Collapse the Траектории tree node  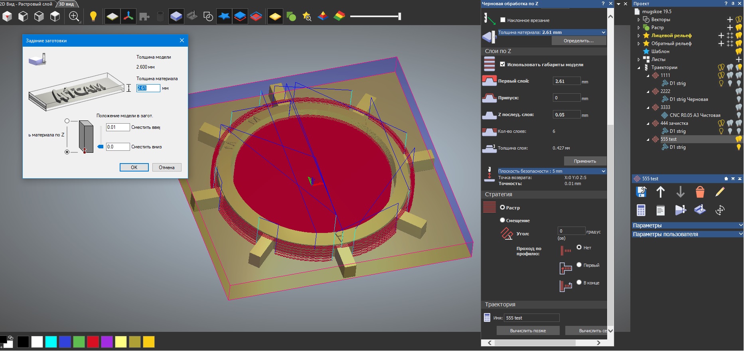click(x=639, y=67)
